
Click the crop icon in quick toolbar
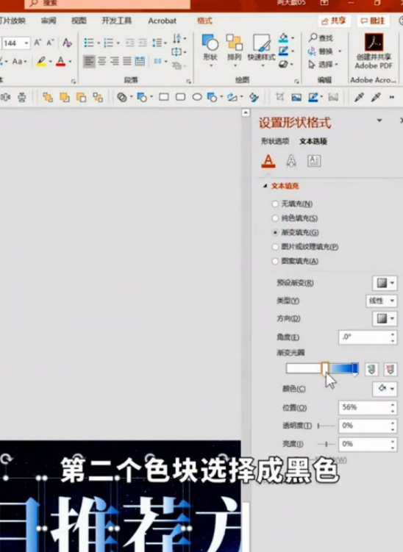pos(279,97)
